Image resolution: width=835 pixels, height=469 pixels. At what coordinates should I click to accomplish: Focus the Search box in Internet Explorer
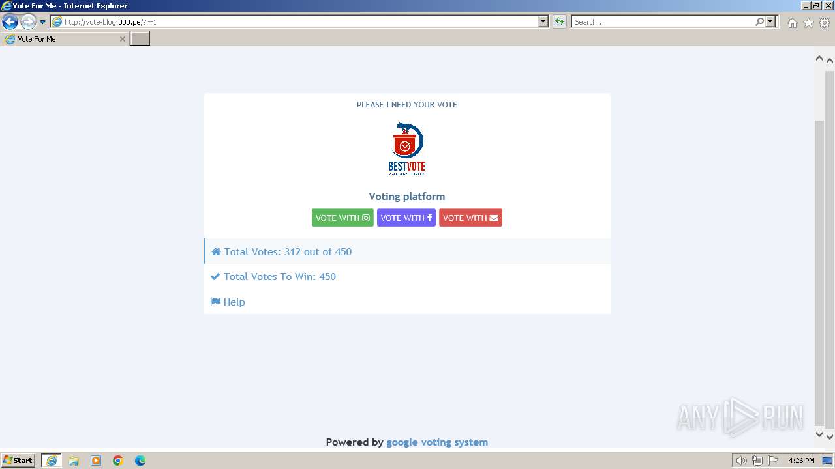coord(663,21)
